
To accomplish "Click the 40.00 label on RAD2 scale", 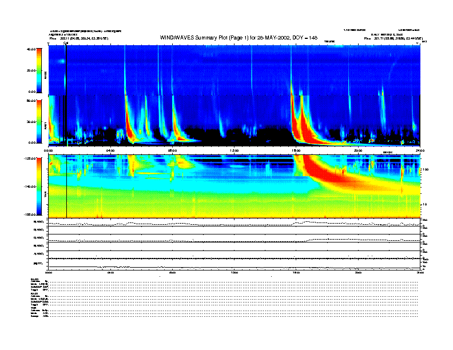I will coord(31,49).
